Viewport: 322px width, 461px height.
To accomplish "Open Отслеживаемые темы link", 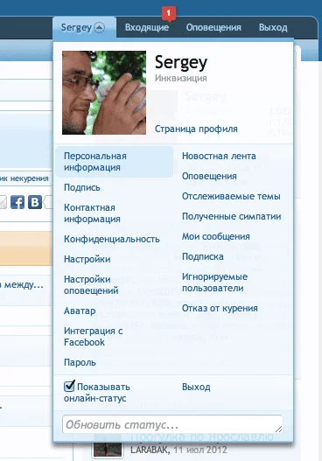I will tap(231, 196).
